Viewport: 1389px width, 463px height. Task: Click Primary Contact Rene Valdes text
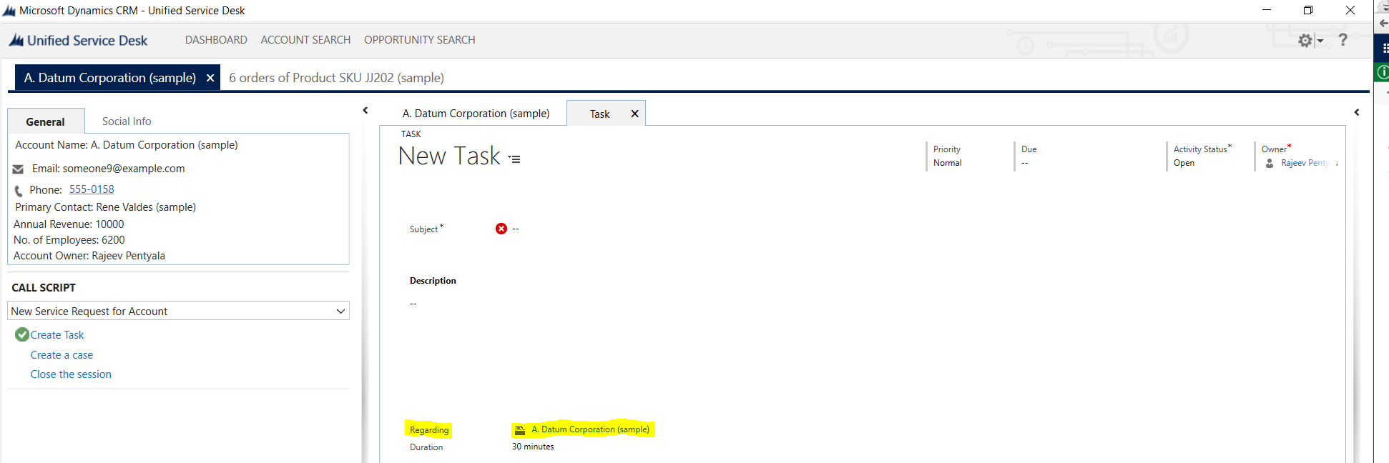[x=105, y=207]
